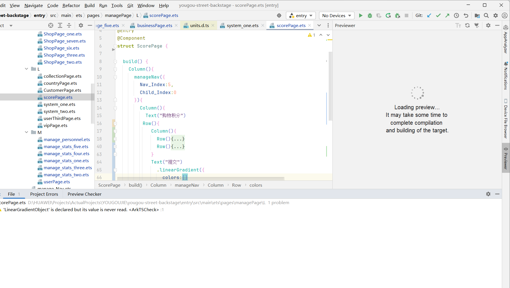The height and width of the screenshot is (288, 510).
Task: Click ScorePage in code breadcrumb
Action: [109, 185]
